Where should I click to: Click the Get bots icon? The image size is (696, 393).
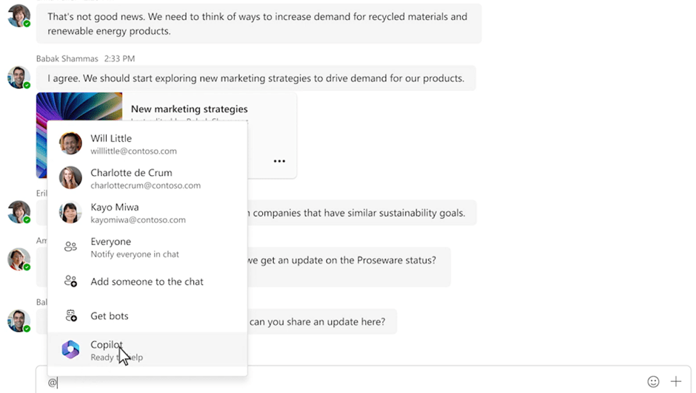click(70, 315)
